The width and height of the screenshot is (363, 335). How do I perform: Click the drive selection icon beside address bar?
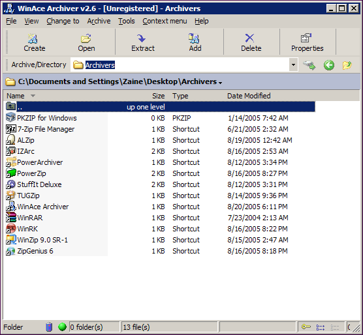click(x=309, y=65)
